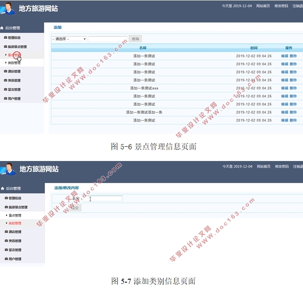Select red 景点管理 submenu in upper sidebar
303x293 pixels.
(x=14, y=55)
